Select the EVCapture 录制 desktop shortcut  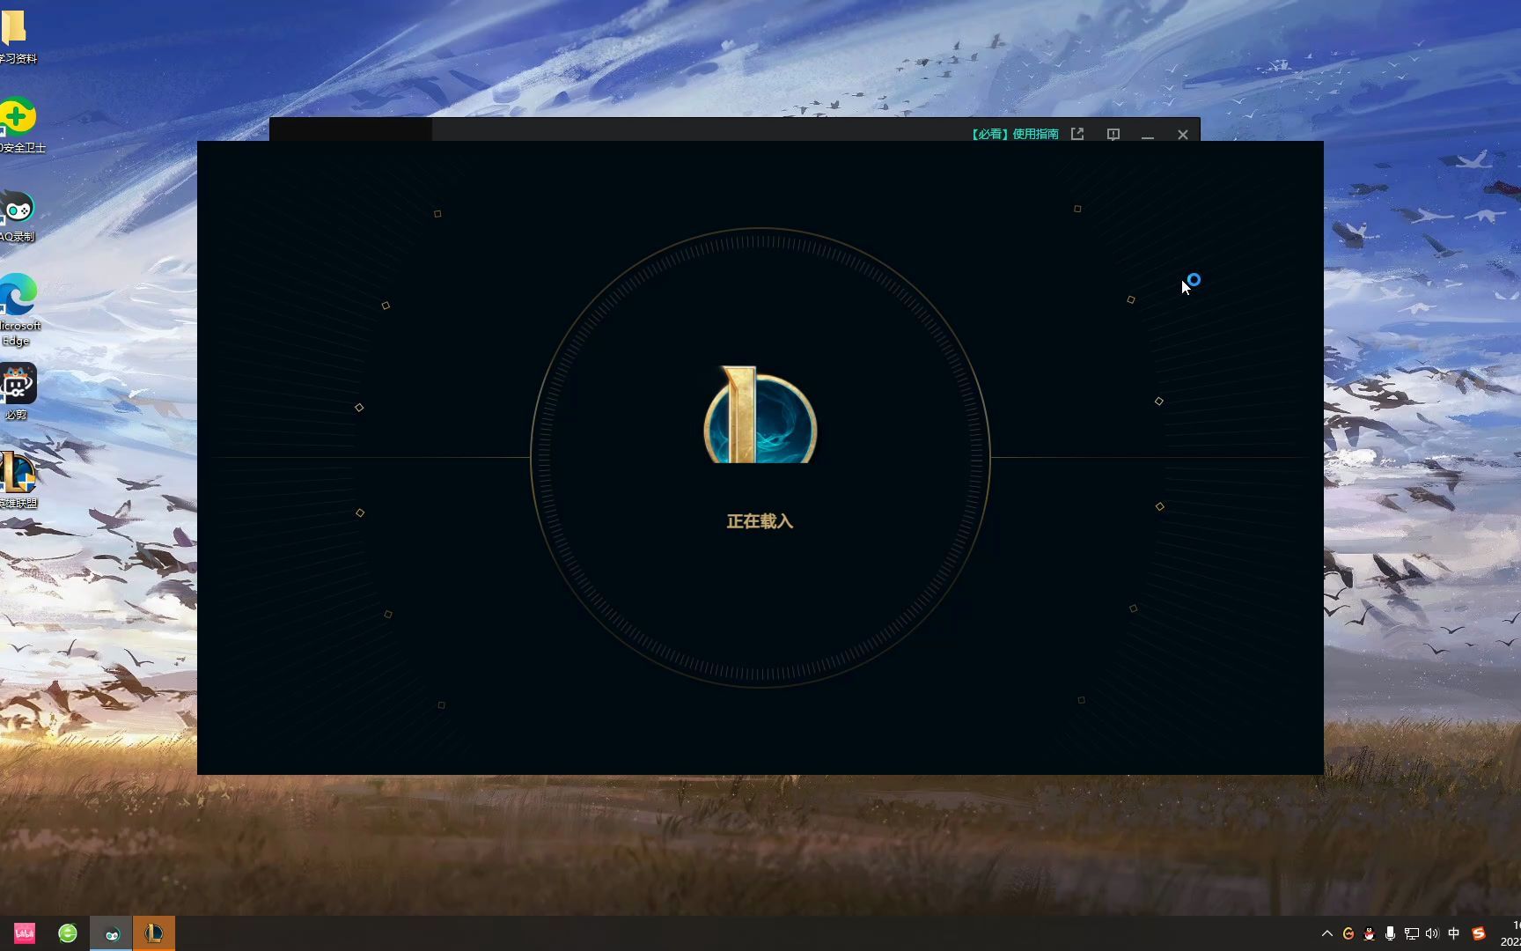pos(18,216)
